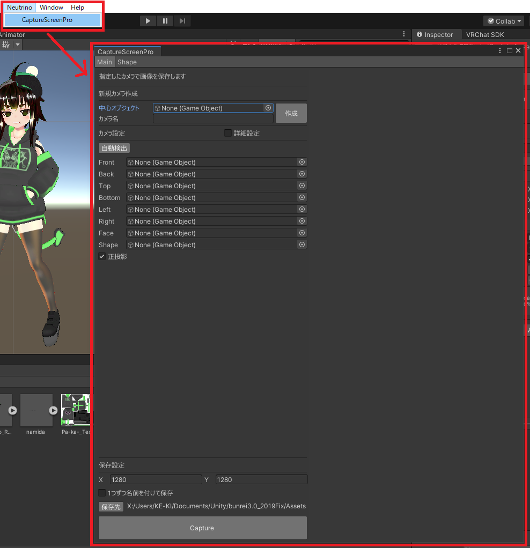The height and width of the screenshot is (548, 530).
Task: Expand the scene view tools dropdown arrow
Action: coord(18,45)
